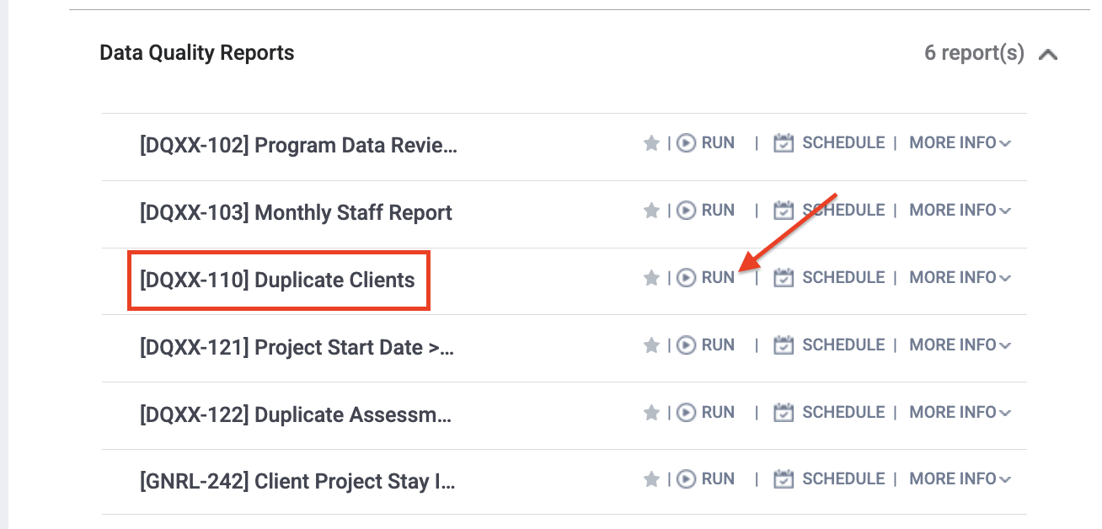Expand MORE INFO for [DQXX-110] Duplicate Clients

tap(959, 277)
